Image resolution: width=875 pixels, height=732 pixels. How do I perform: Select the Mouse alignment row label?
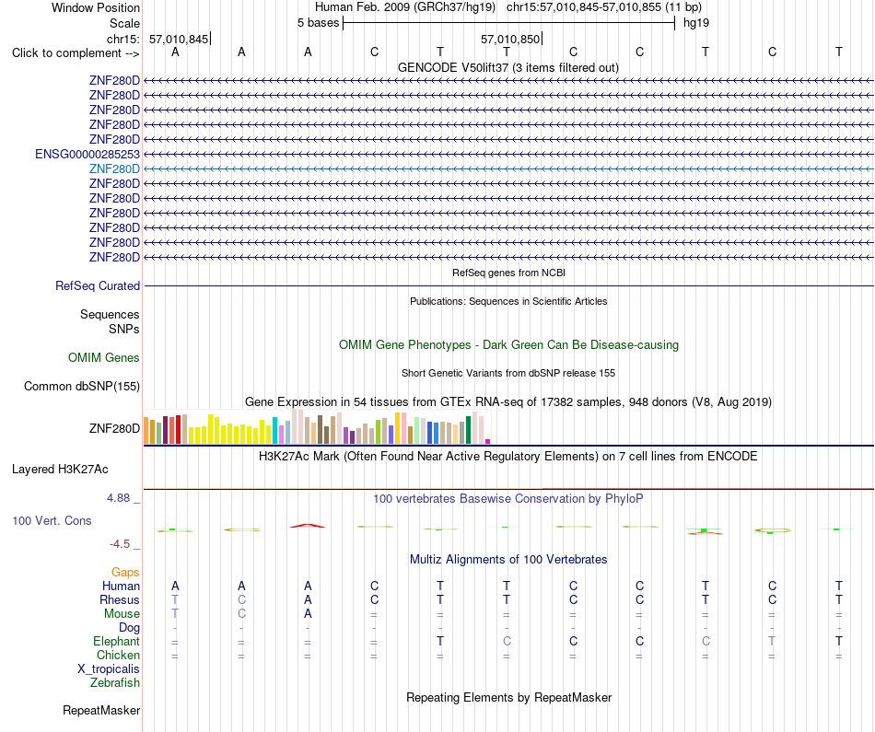tap(122, 614)
